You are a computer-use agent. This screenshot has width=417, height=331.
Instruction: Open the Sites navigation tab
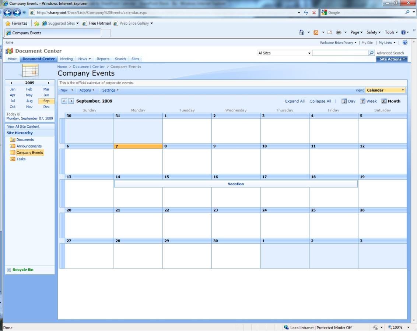[135, 59]
